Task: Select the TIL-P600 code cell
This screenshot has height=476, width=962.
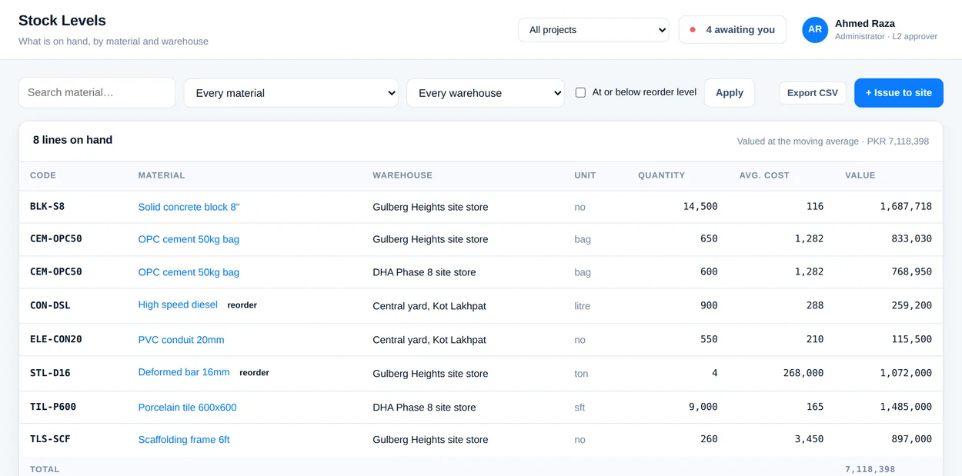Action: tap(53, 407)
